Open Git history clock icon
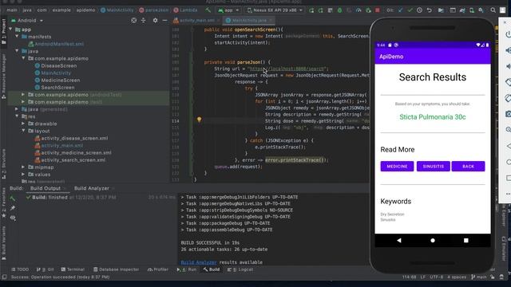 coord(419,10)
